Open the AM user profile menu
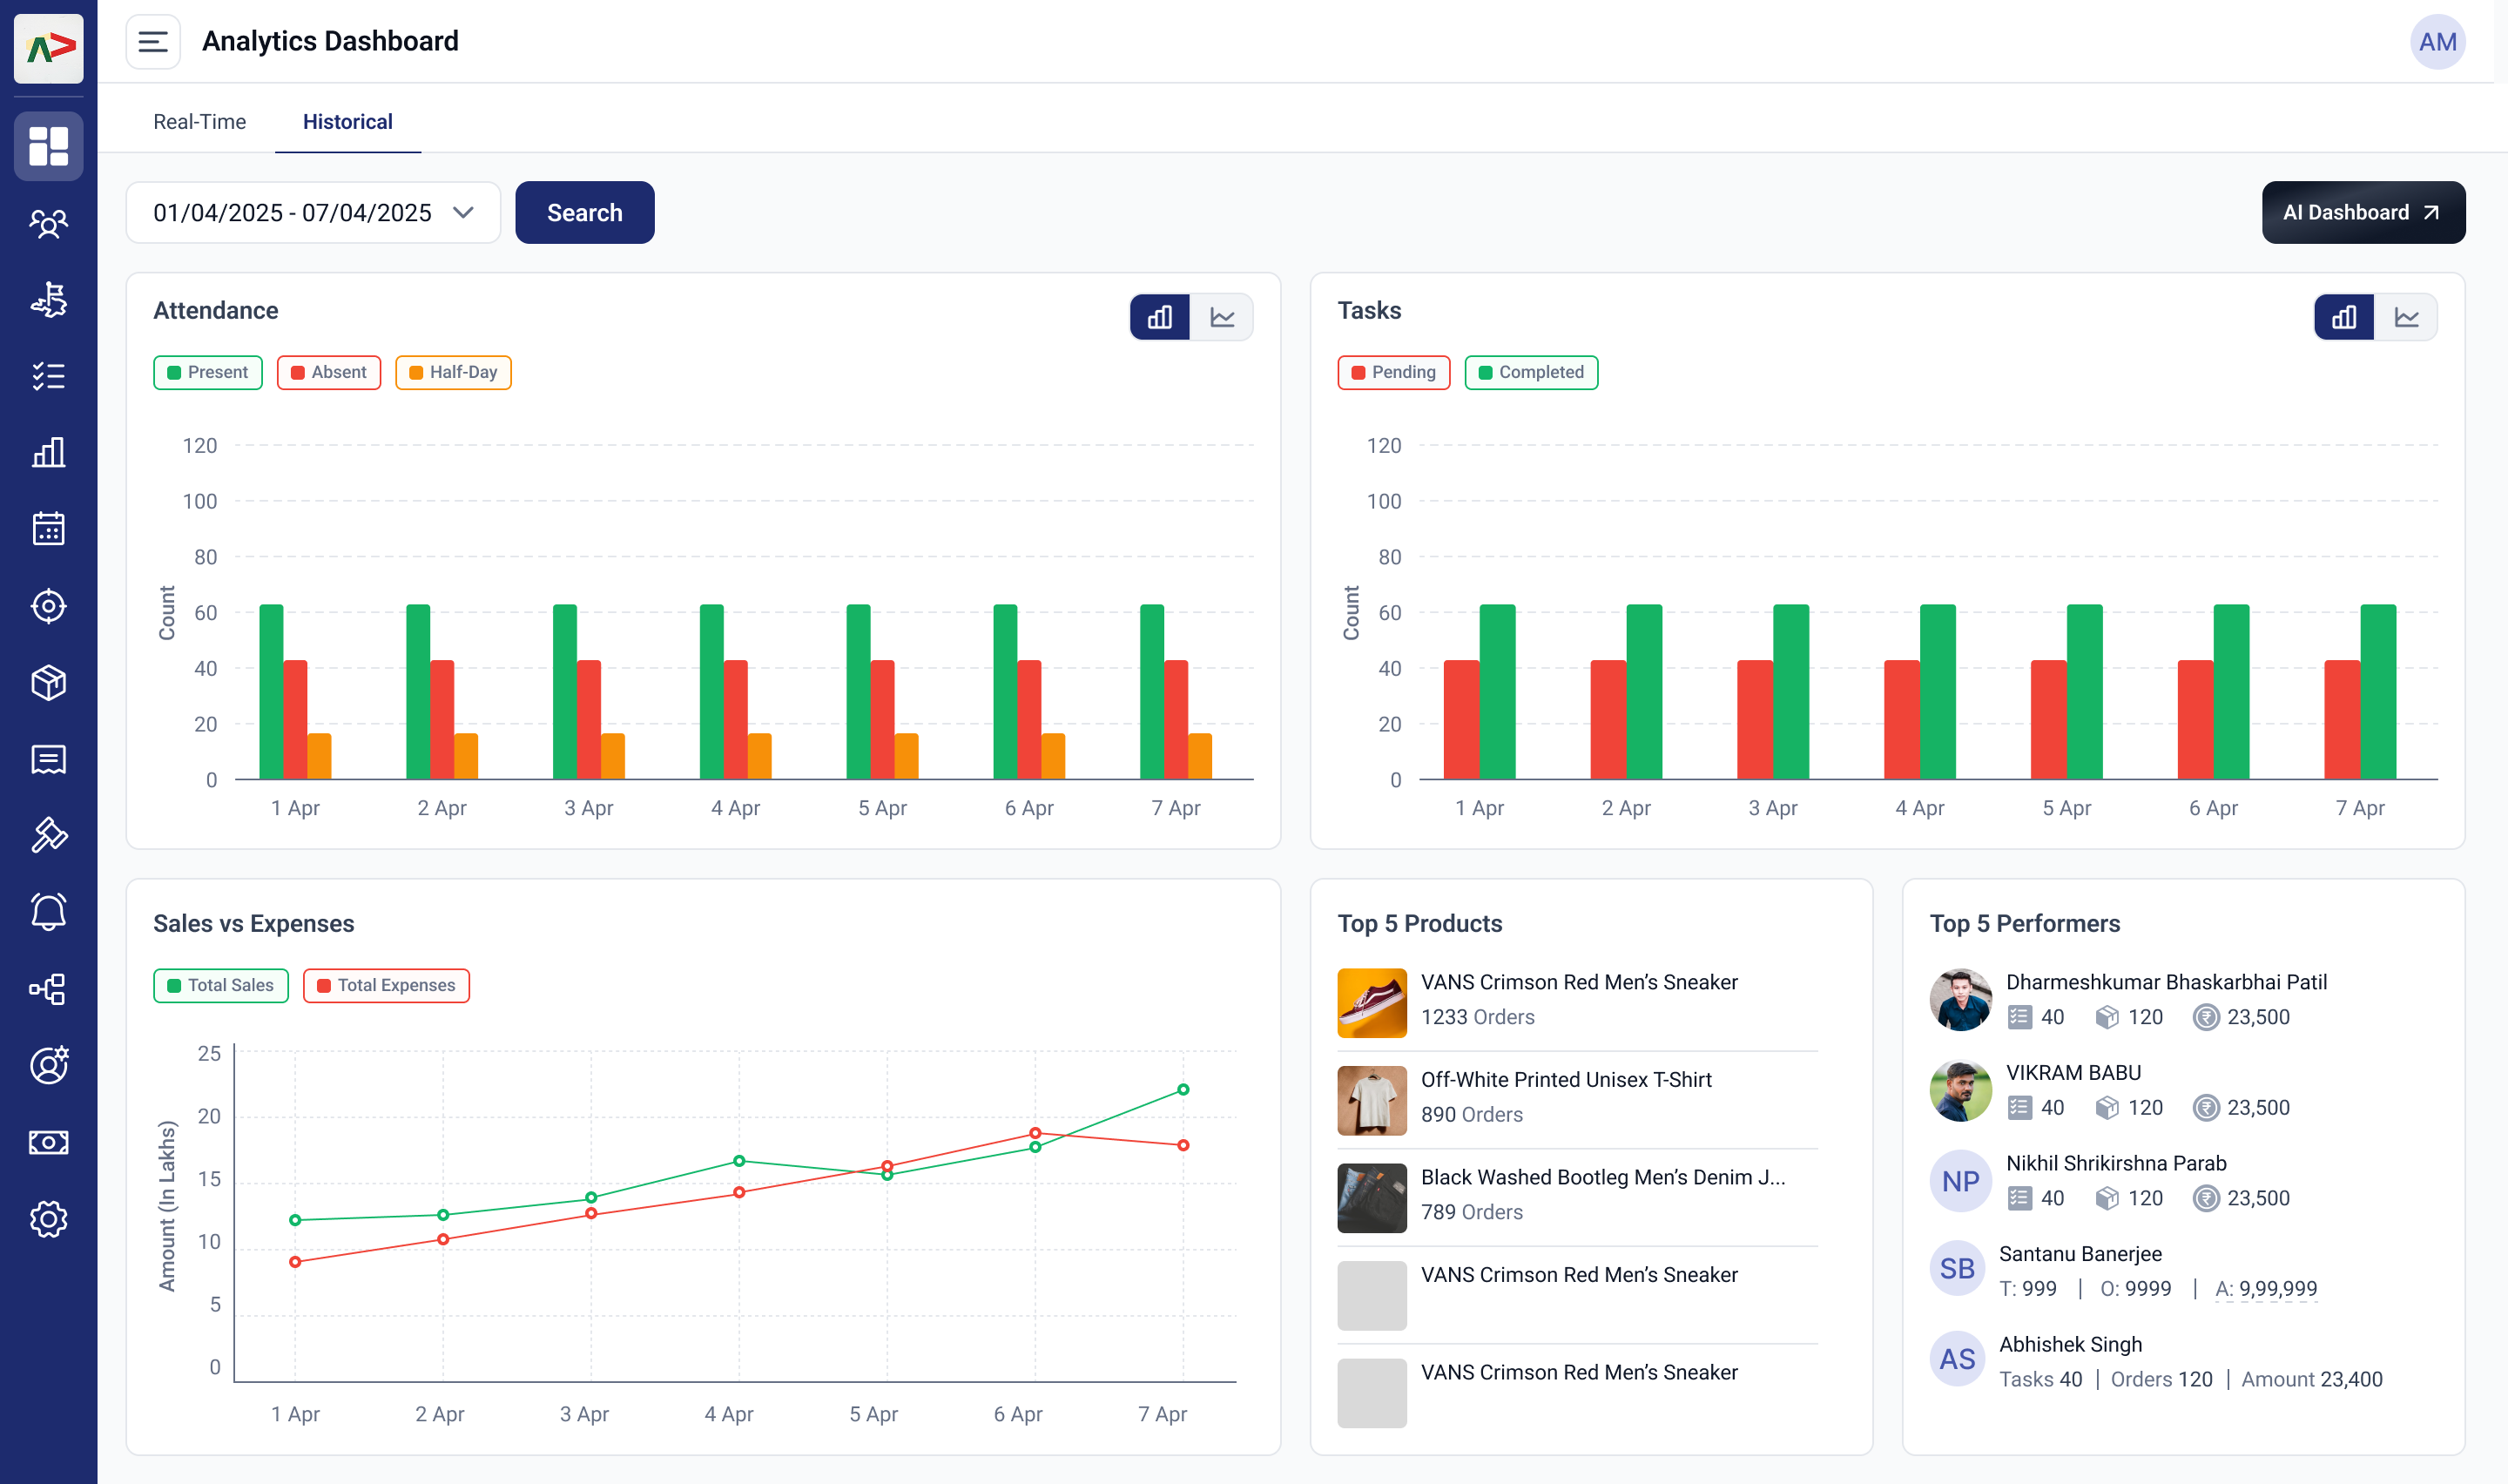This screenshot has height=1484, width=2508. tap(2436, 42)
